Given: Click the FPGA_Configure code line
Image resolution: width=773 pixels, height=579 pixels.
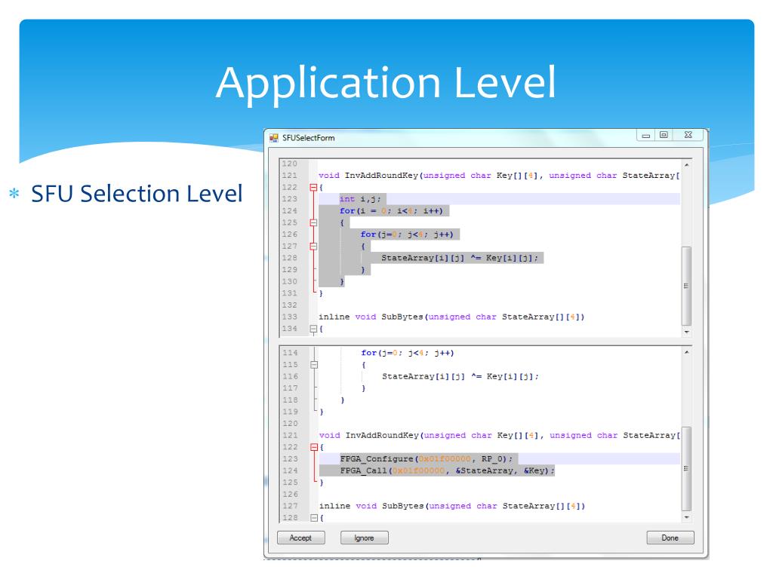Looking at the screenshot, I should click(427, 459).
